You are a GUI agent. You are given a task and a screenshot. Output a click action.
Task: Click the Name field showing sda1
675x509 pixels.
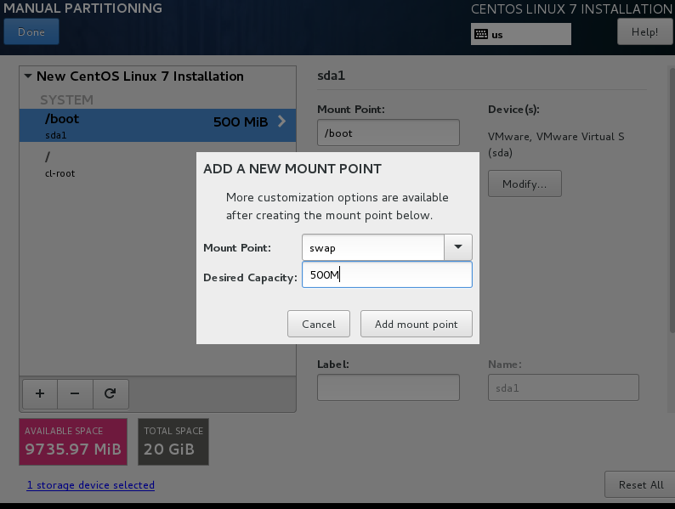[564, 387]
